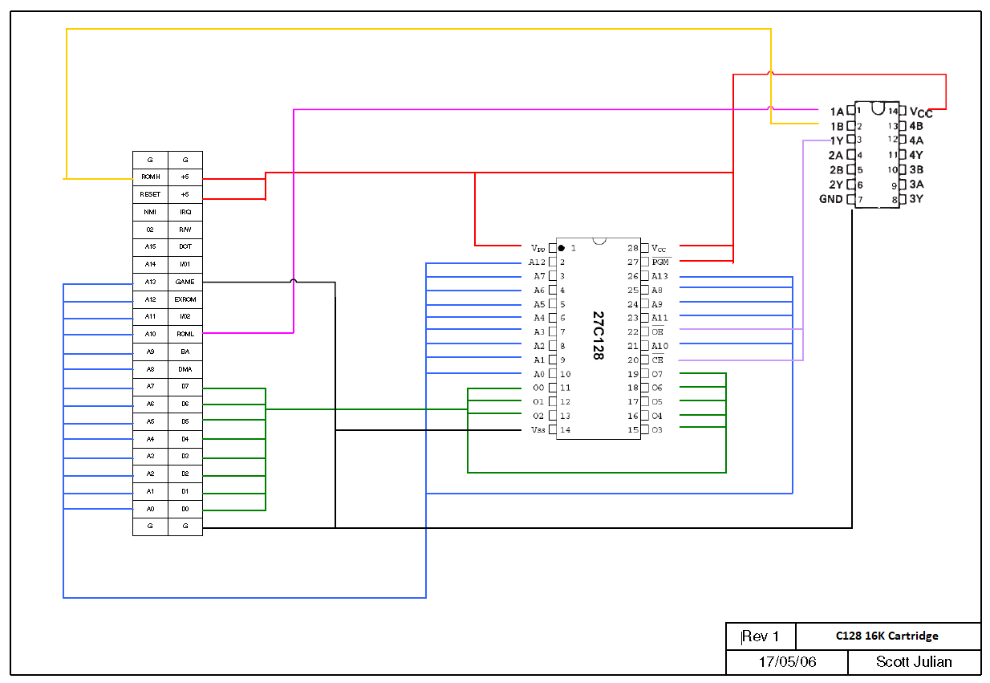
Task: Click the EXROM connector cell
Action: click(x=185, y=299)
